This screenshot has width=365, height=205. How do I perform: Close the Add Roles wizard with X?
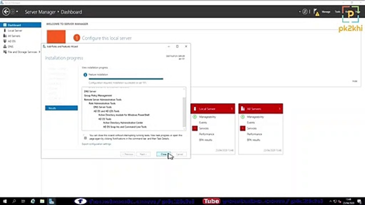coord(186,46)
